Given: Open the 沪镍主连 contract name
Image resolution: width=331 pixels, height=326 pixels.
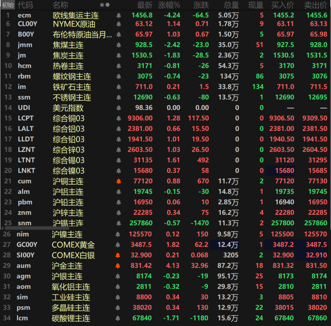Looking at the screenshot, I should (67, 234).
